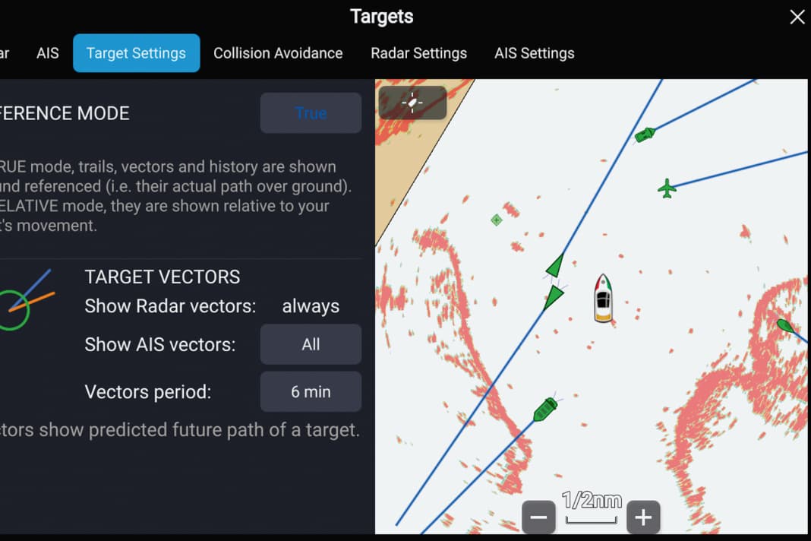811x541 pixels.
Task: Select the AIS tab
Action: pos(47,53)
